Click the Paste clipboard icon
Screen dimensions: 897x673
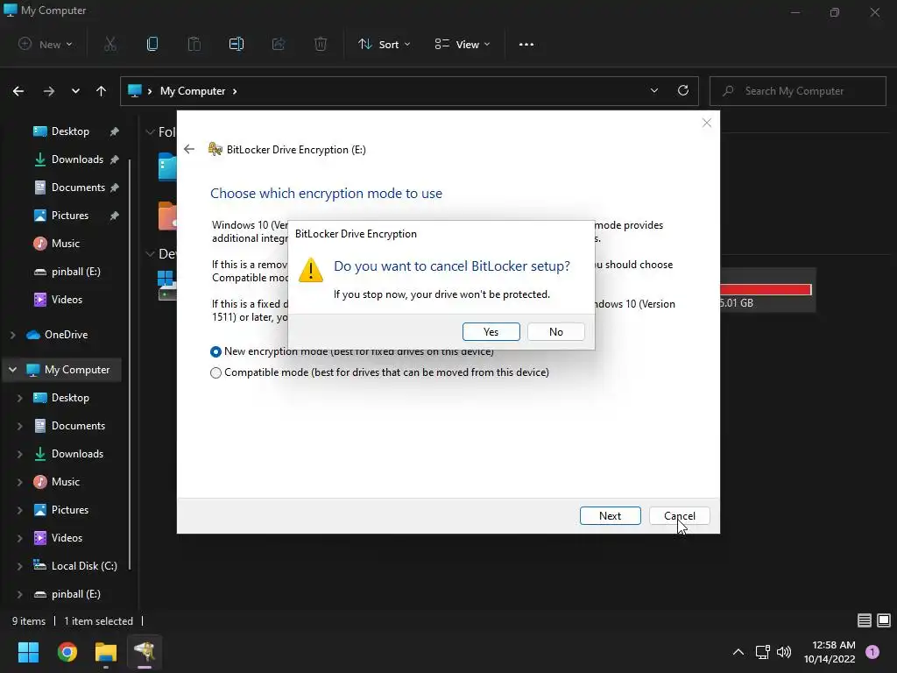[x=194, y=44]
